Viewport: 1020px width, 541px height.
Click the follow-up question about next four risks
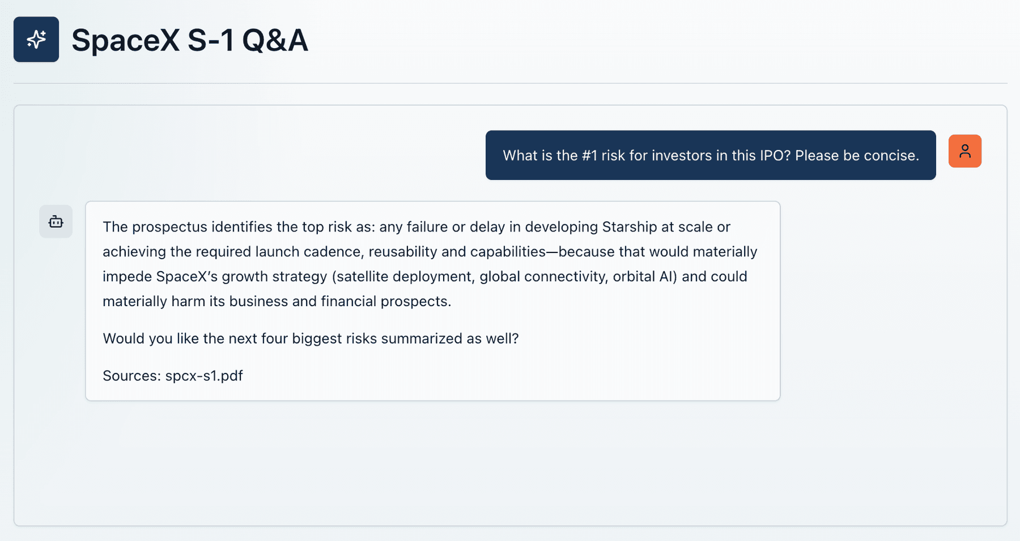point(311,338)
